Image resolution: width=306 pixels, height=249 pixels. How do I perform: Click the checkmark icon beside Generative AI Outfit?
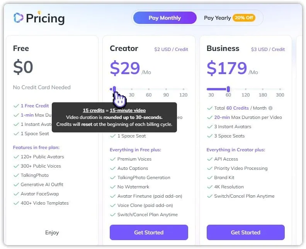(16, 185)
